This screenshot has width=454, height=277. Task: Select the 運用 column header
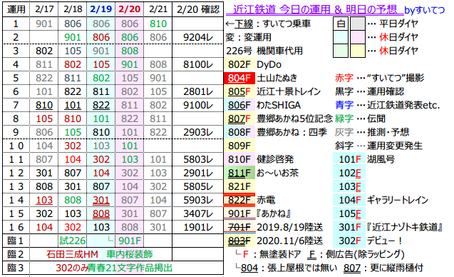[16, 9]
